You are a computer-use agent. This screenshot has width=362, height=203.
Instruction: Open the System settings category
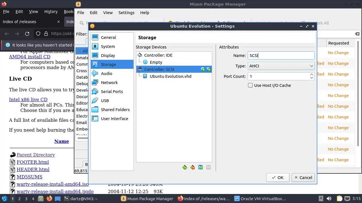pyautogui.click(x=112, y=47)
